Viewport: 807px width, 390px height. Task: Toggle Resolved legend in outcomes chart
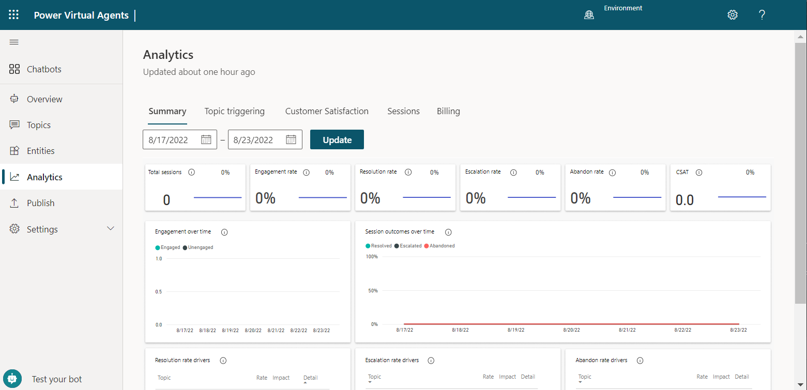tap(378, 246)
